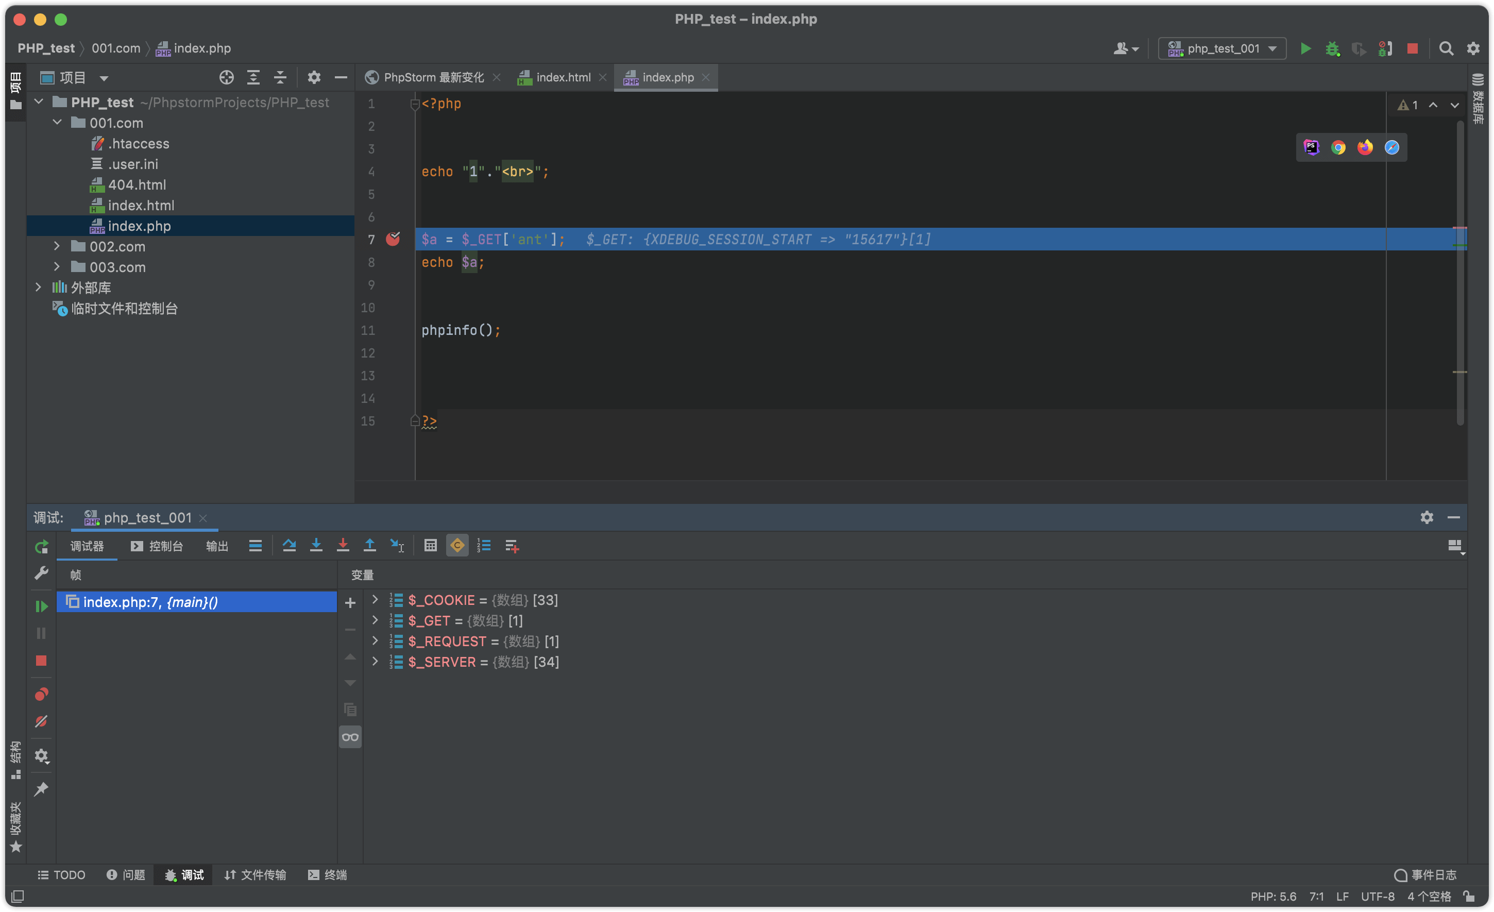Run the php_test_001 configuration
Screen dimensions: 1494x912
1305,48
